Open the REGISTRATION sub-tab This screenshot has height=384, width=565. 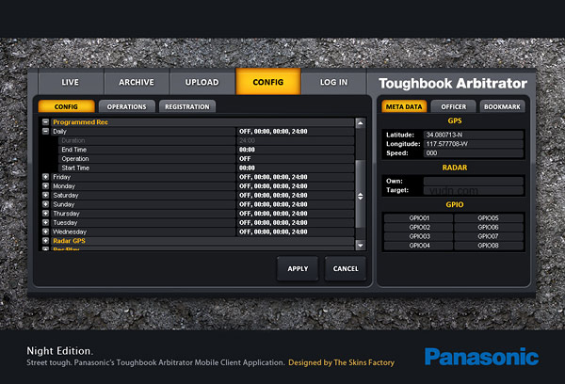[187, 106]
